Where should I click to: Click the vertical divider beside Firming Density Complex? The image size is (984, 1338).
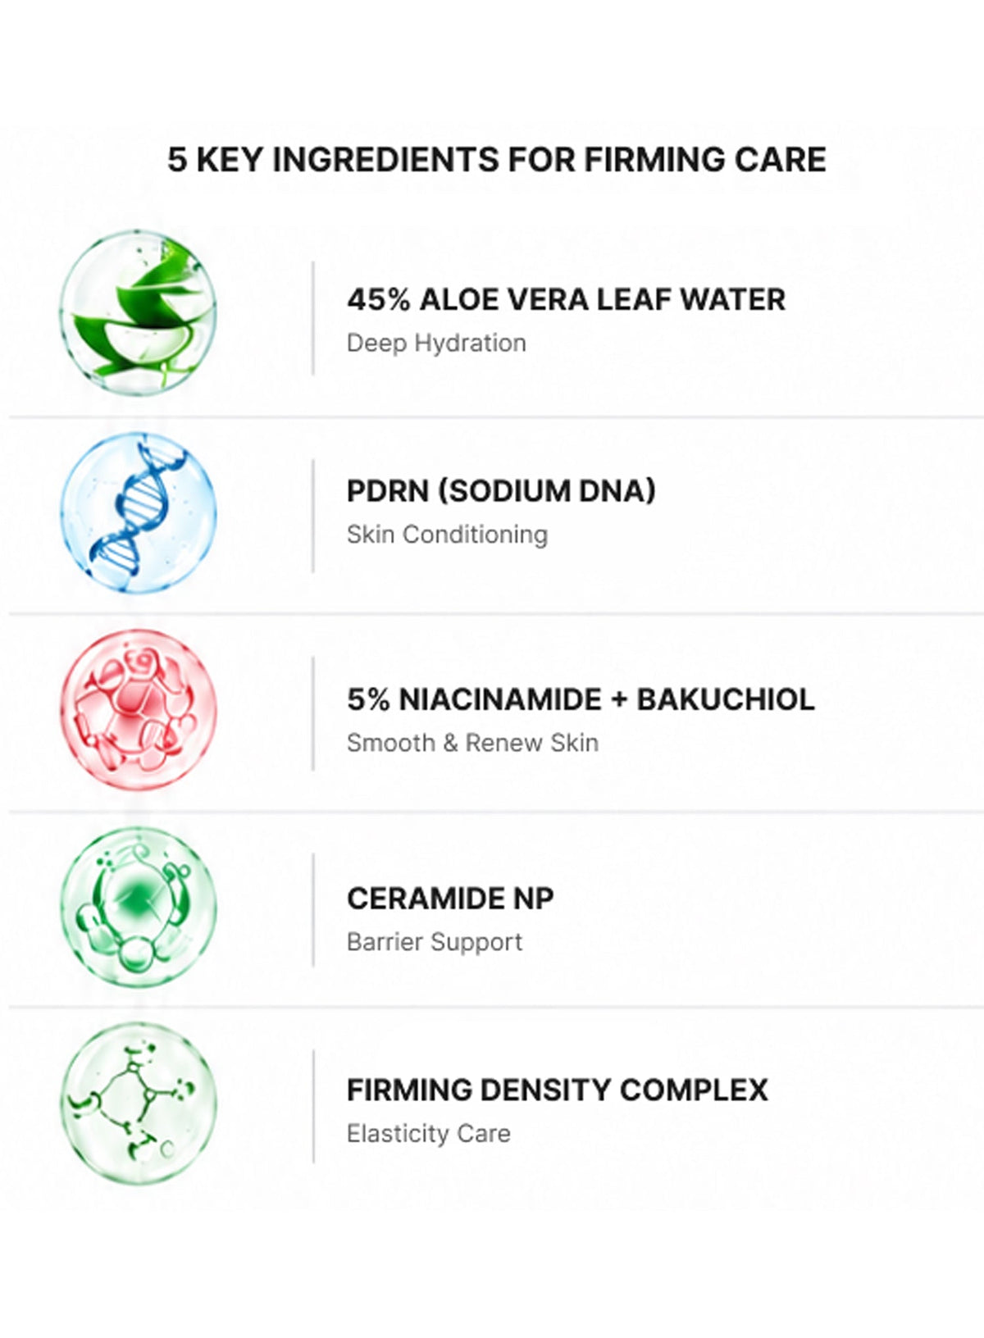313,1107
